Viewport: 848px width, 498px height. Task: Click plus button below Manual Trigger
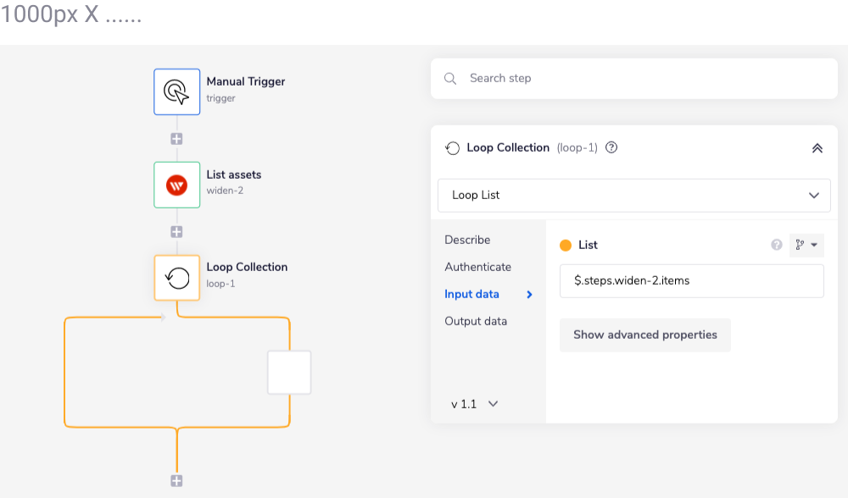coord(176,139)
